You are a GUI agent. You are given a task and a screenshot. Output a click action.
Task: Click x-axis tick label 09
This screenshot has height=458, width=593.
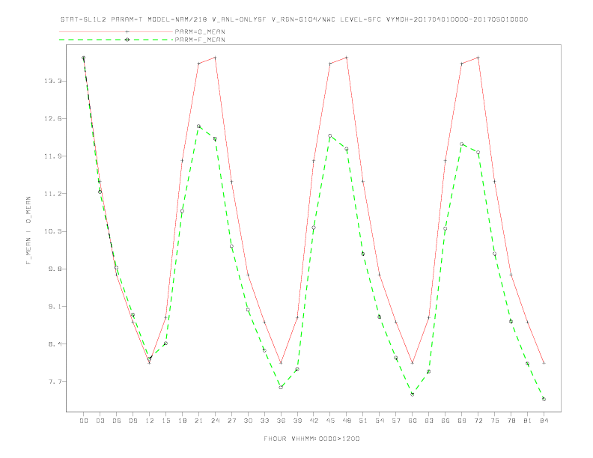tap(133, 421)
